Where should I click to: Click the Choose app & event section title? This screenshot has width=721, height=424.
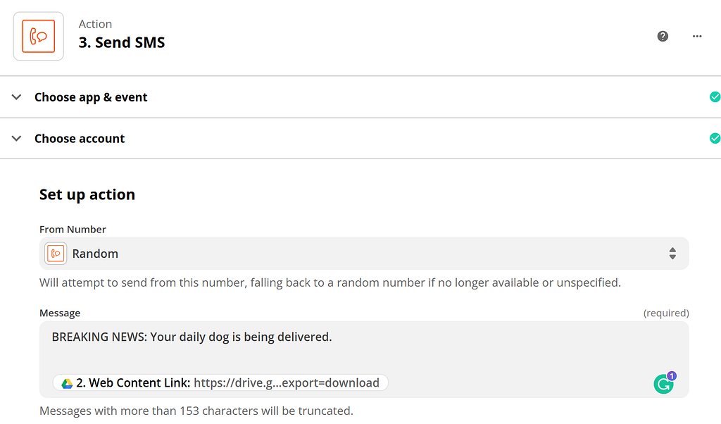91,97
